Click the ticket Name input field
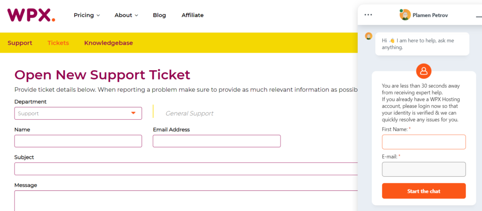 (78, 141)
